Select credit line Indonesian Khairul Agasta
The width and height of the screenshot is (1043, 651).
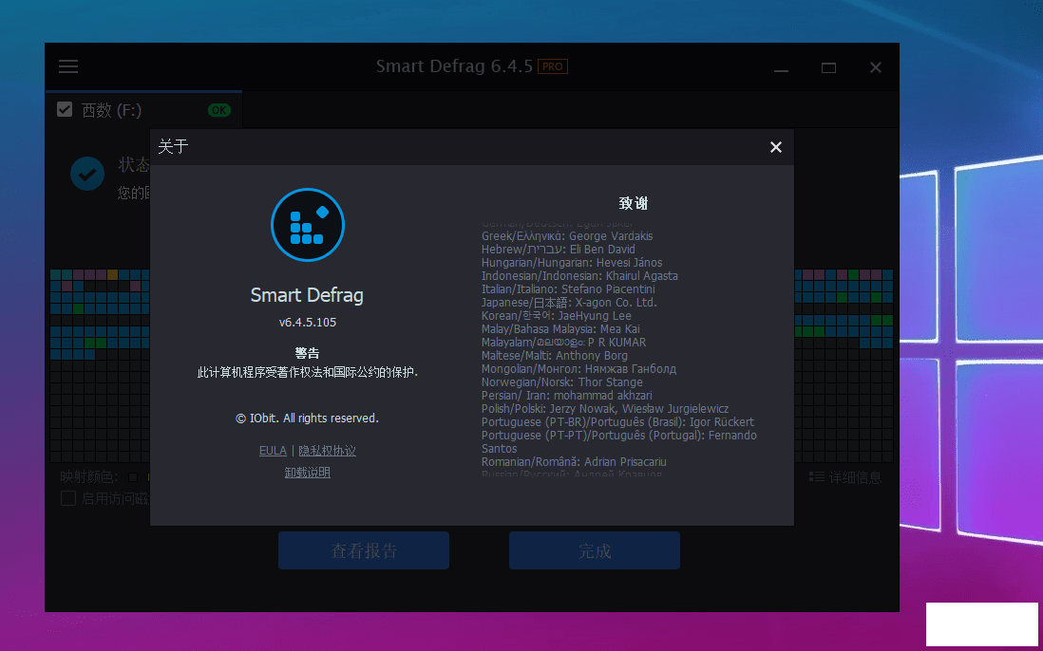tap(579, 275)
